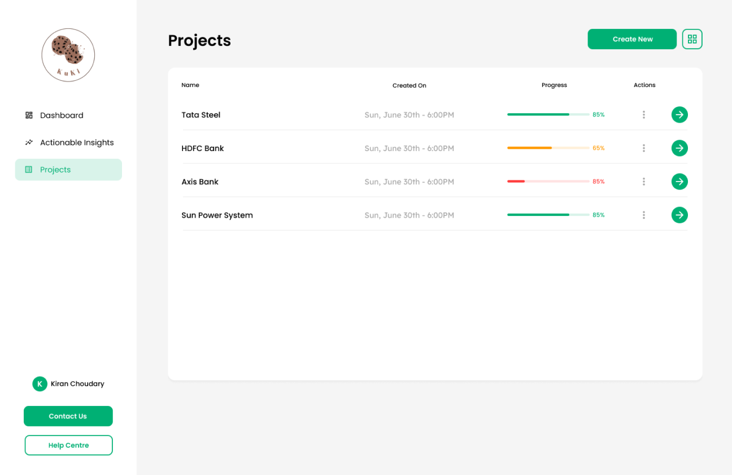Click Tata Steel's created date
Screen dimensions: 732x475
click(409, 115)
